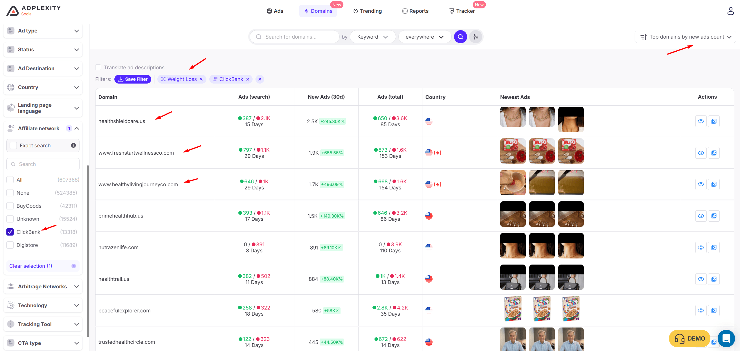Click image gallery icon for primehealthhub.us row
The width and height of the screenshot is (740, 351).
click(x=714, y=216)
